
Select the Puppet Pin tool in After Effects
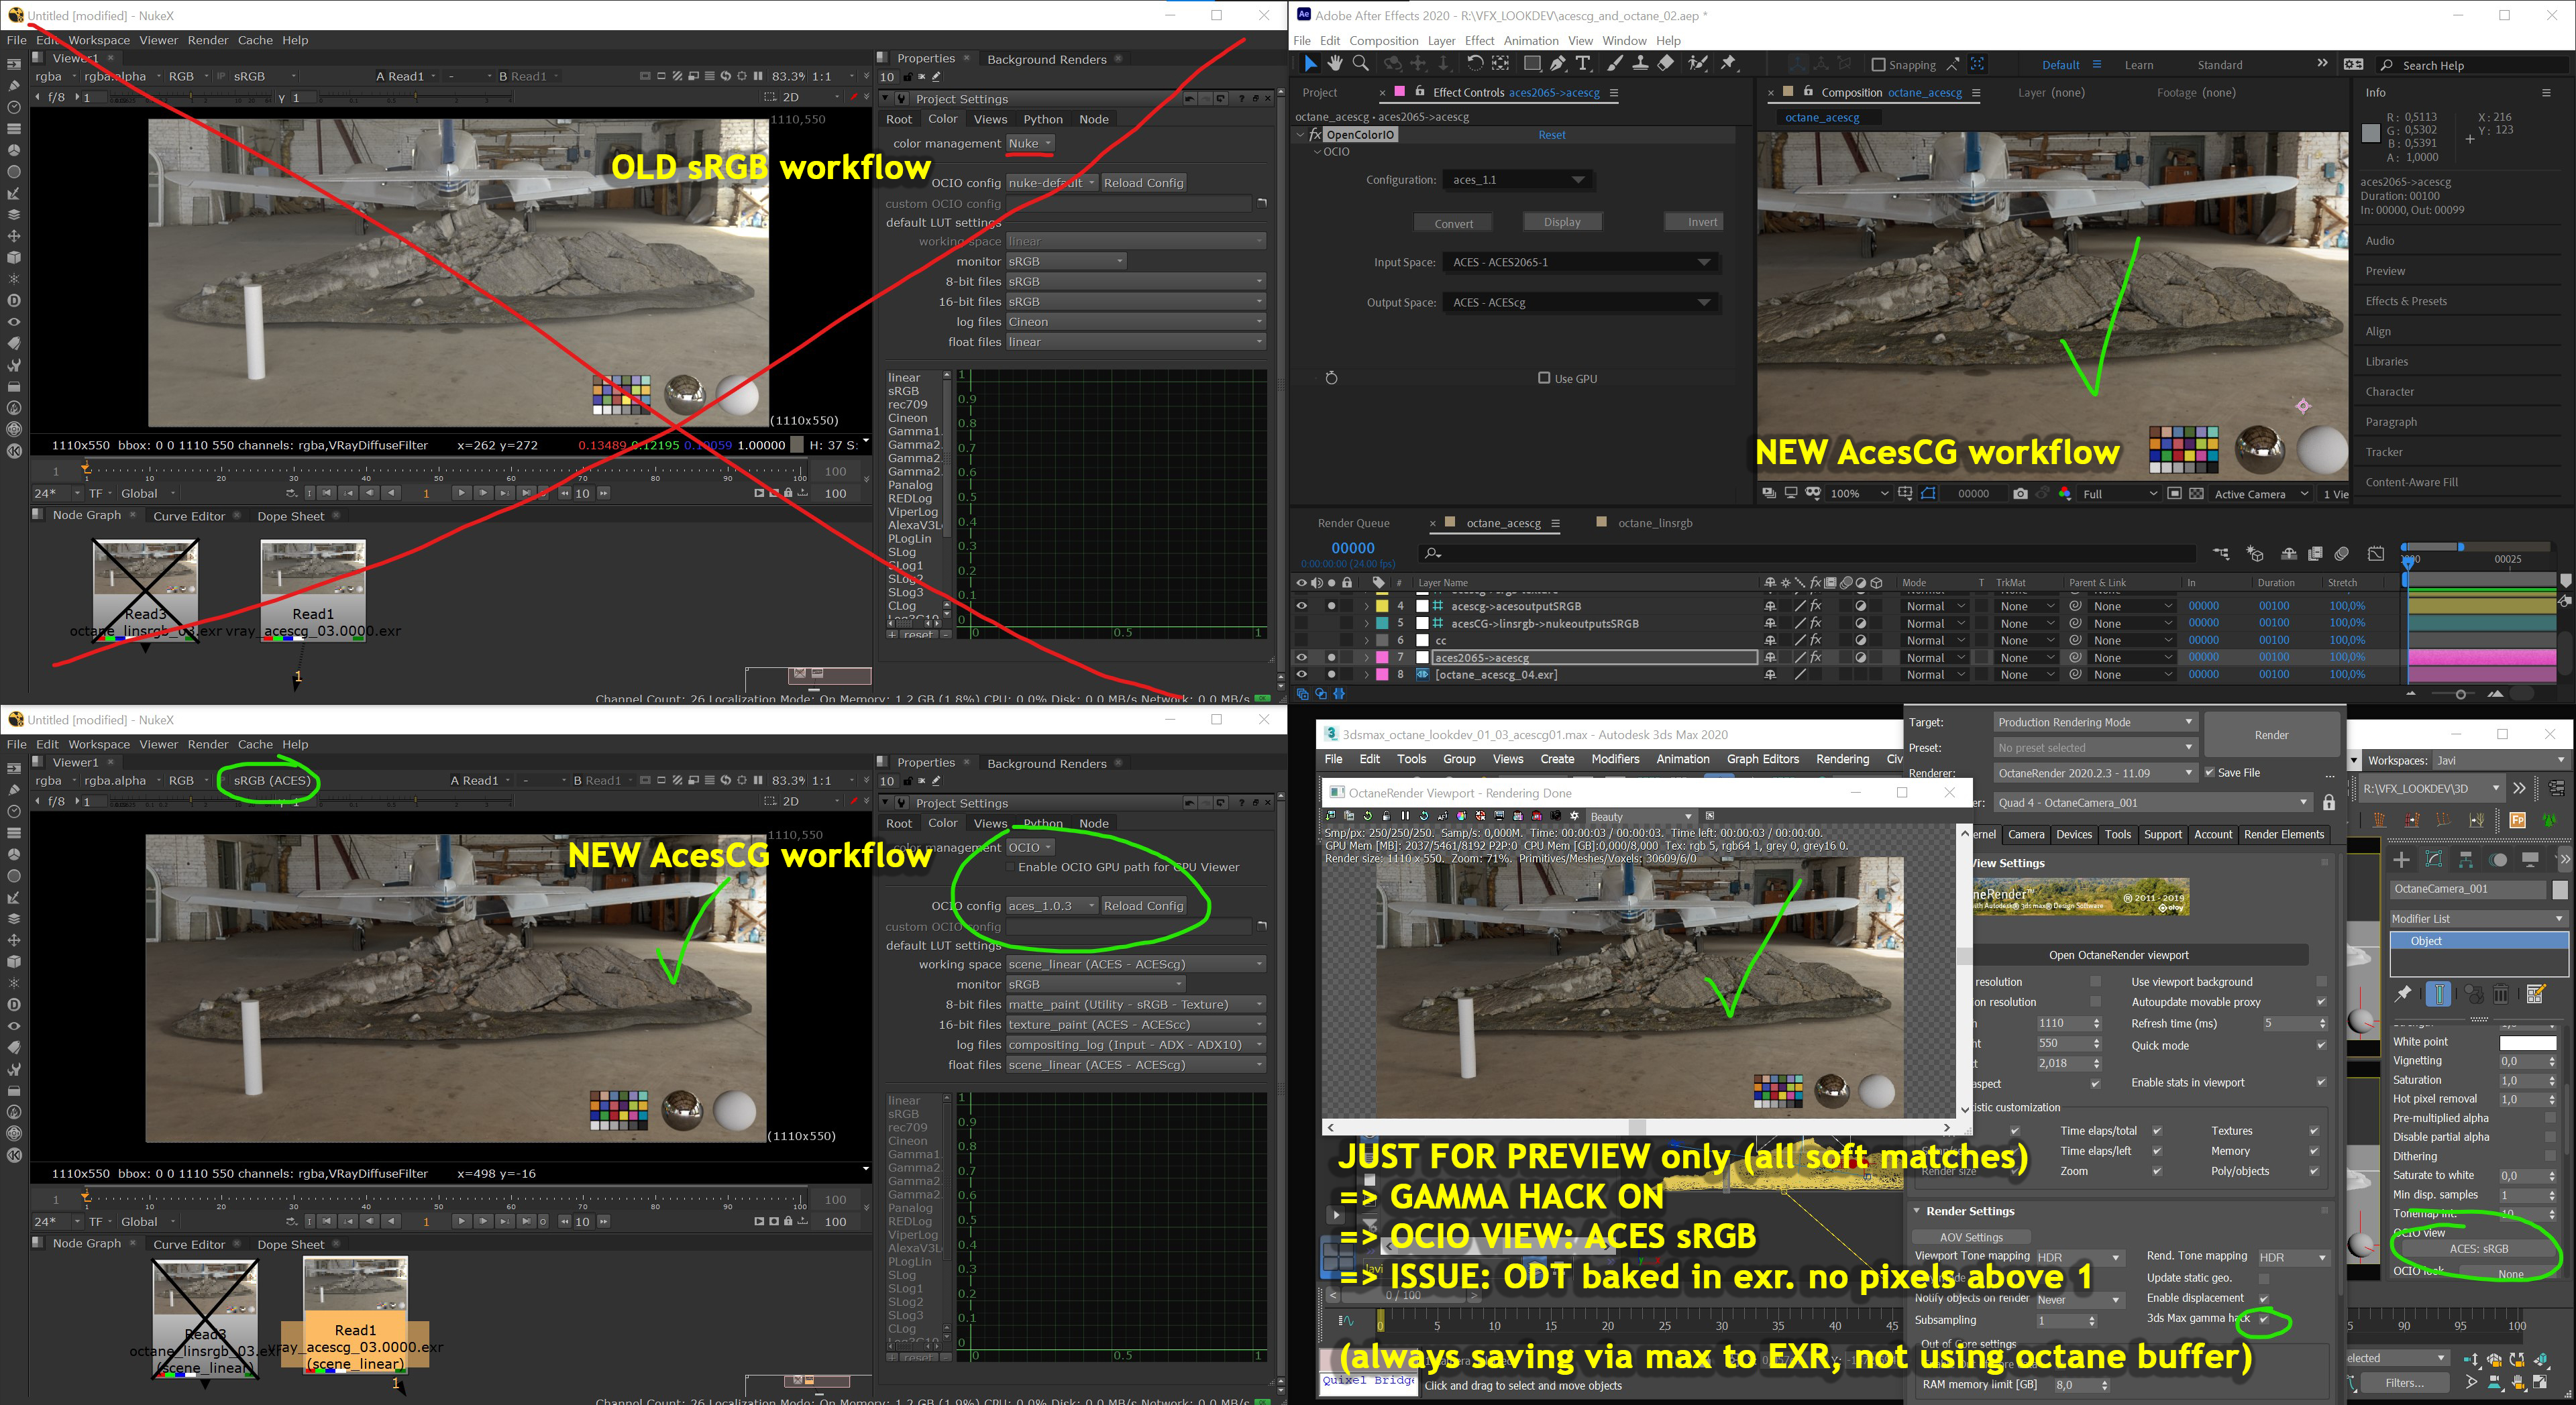(1728, 64)
